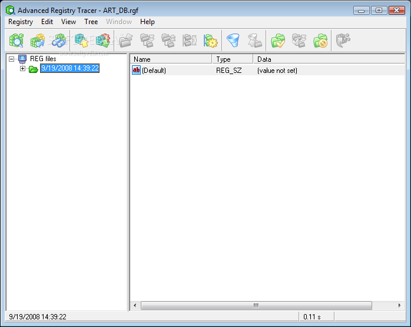Click the gray folders with checkmark icon
Image resolution: width=411 pixels, height=327 pixels.
coord(299,41)
